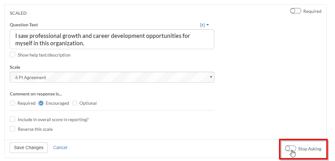
Task: Click the arrow on the Scale select box
Action: [x=211, y=77]
